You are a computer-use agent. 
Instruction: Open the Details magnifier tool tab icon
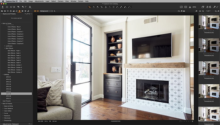(17, 11)
